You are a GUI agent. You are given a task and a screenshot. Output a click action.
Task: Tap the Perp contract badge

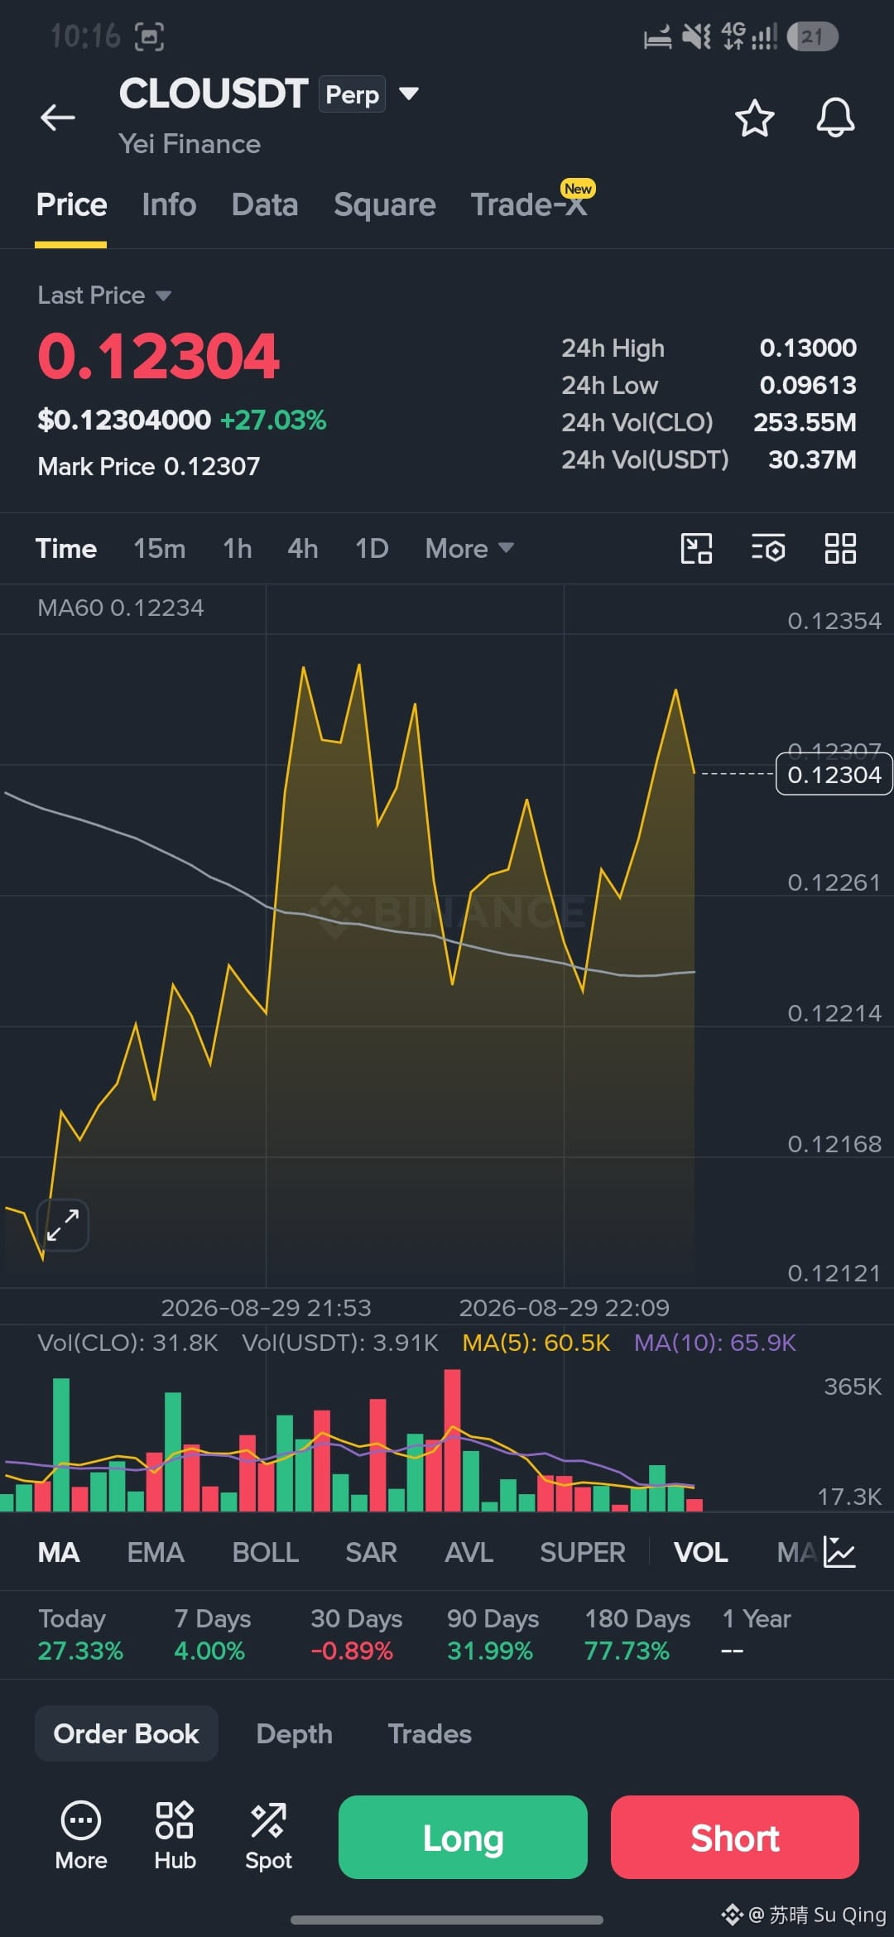click(x=353, y=94)
